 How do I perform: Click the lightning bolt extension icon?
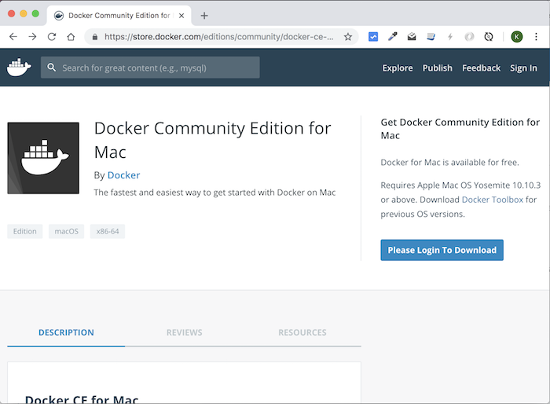click(x=450, y=36)
